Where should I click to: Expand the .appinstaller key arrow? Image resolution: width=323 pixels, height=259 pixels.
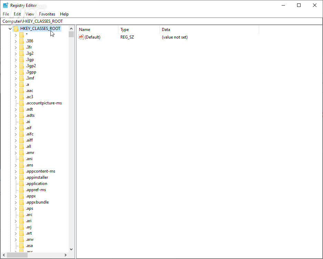pyautogui.click(x=16, y=178)
